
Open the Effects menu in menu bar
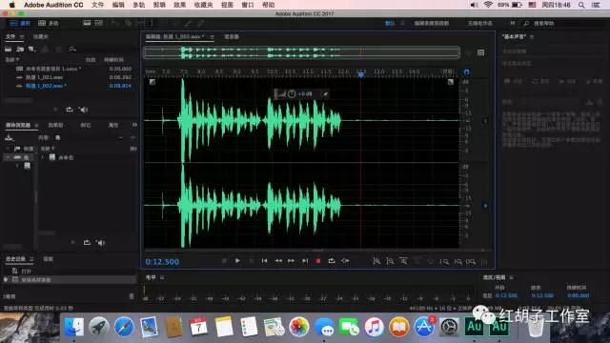(180, 5)
